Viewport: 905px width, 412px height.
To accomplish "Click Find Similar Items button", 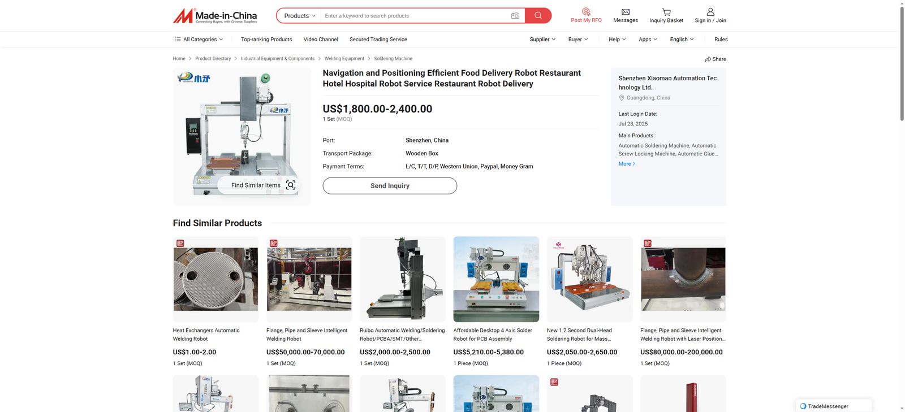I will pos(263,185).
